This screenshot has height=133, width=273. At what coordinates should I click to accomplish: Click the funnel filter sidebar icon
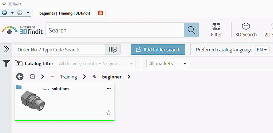[6, 63]
